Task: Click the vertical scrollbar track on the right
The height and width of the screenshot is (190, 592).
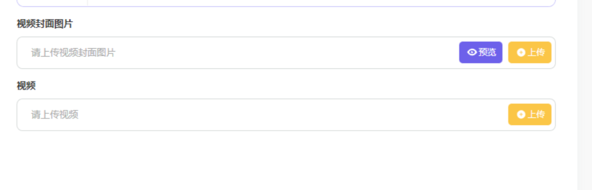Action: pos(584,95)
